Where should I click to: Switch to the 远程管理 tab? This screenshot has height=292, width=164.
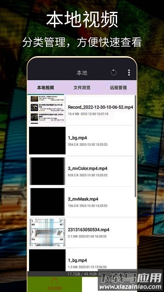coord(118,88)
